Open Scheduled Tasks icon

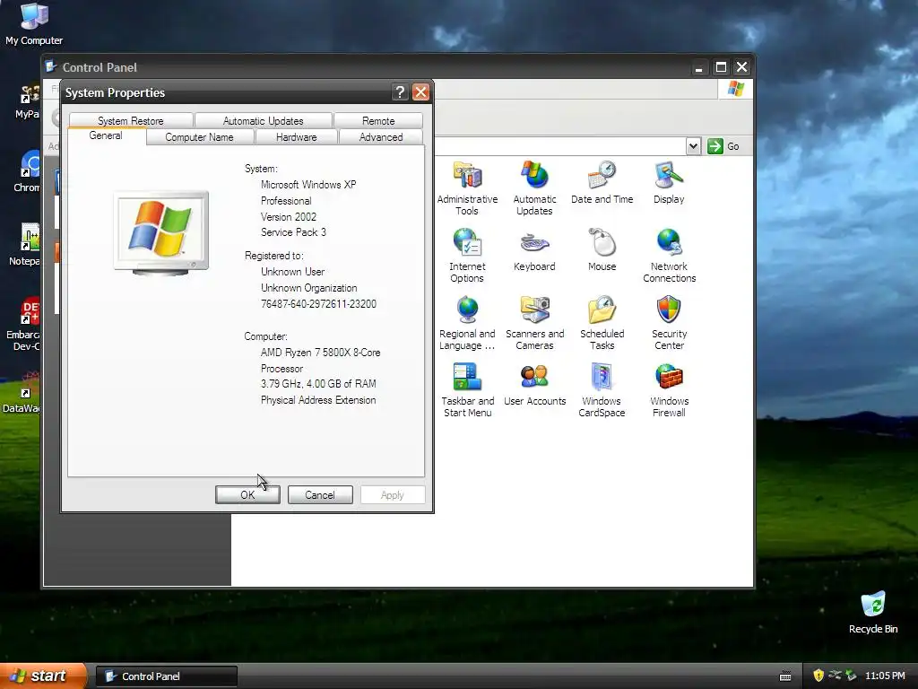tap(602, 323)
